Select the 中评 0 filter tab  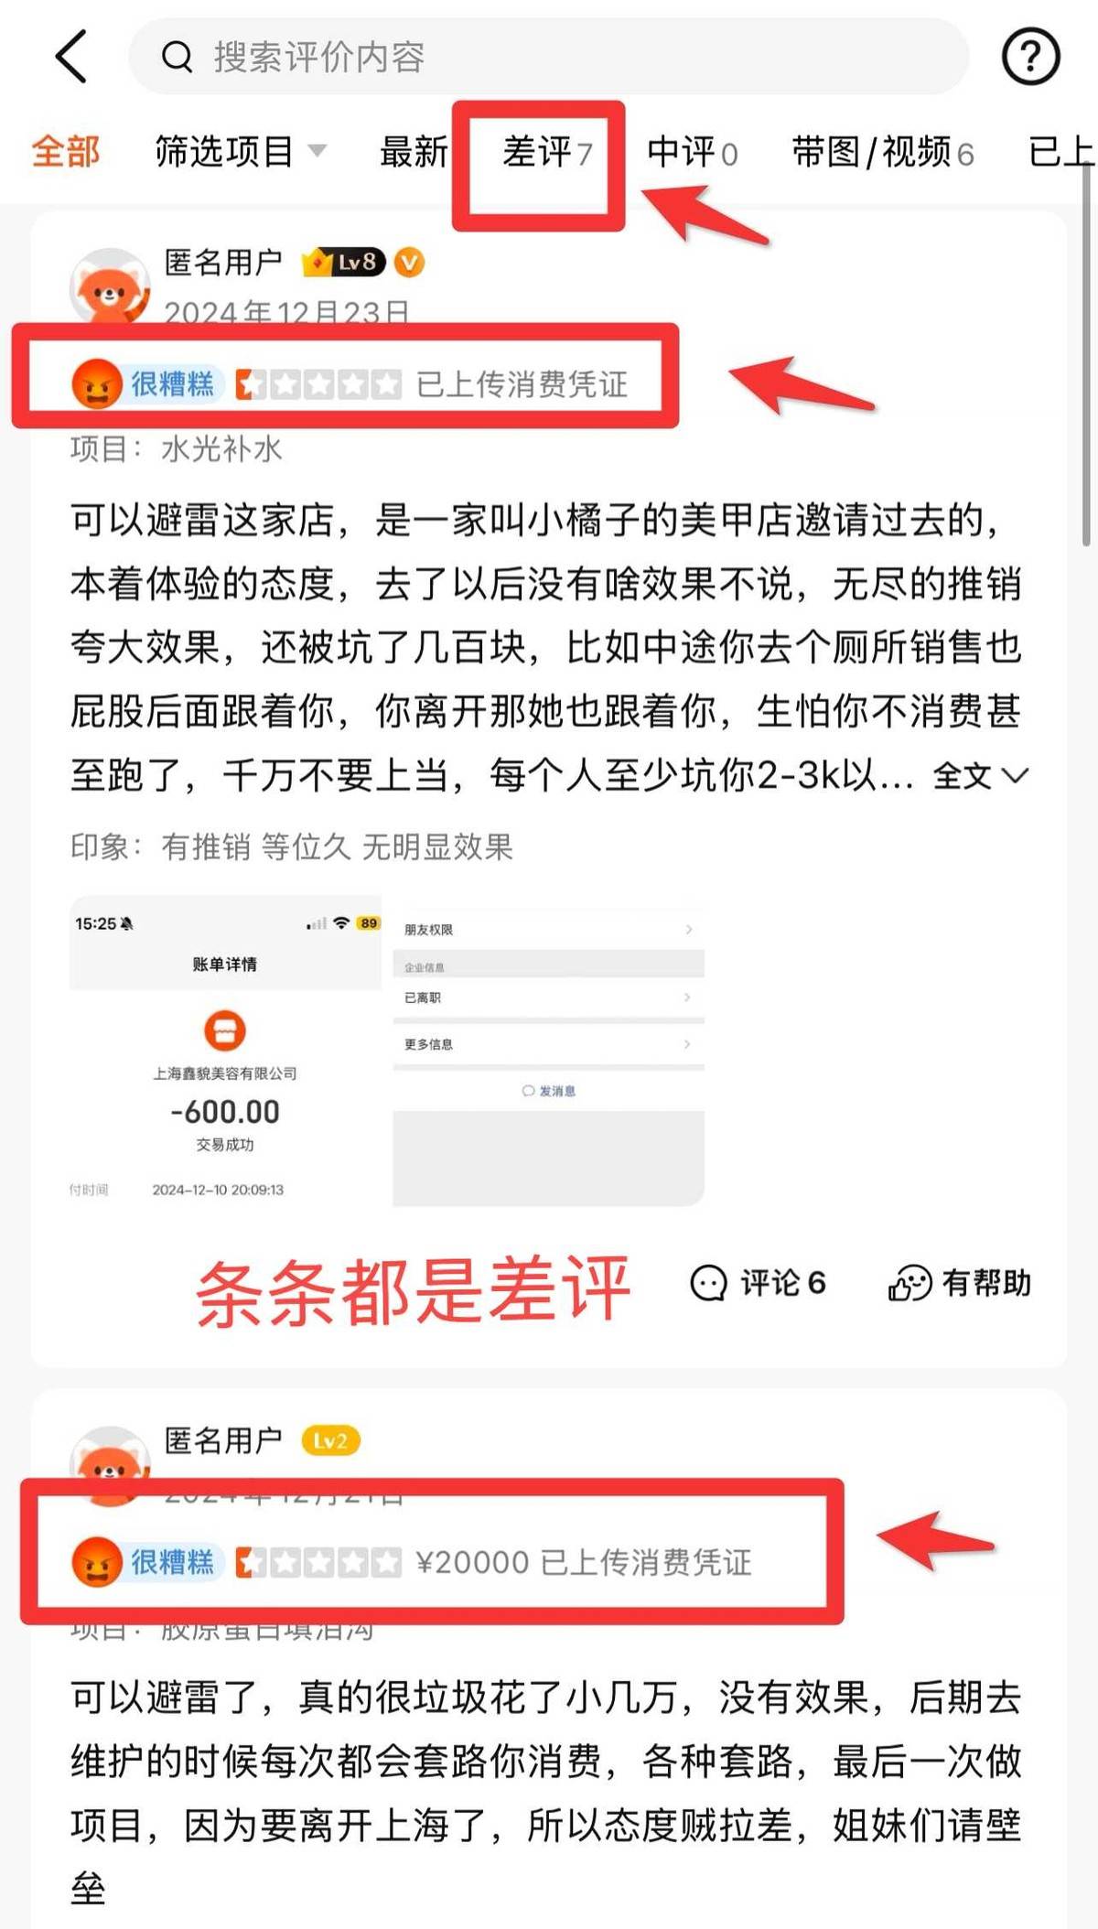(692, 151)
